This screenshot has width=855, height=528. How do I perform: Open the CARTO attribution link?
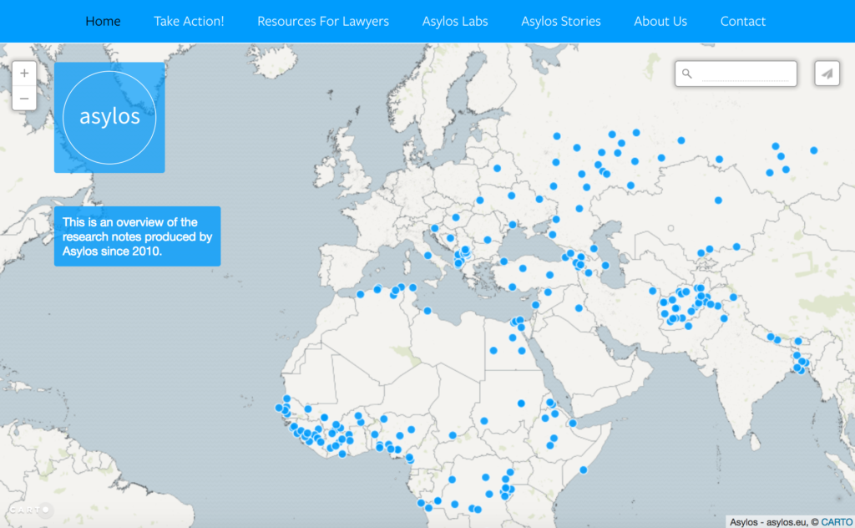point(837,522)
